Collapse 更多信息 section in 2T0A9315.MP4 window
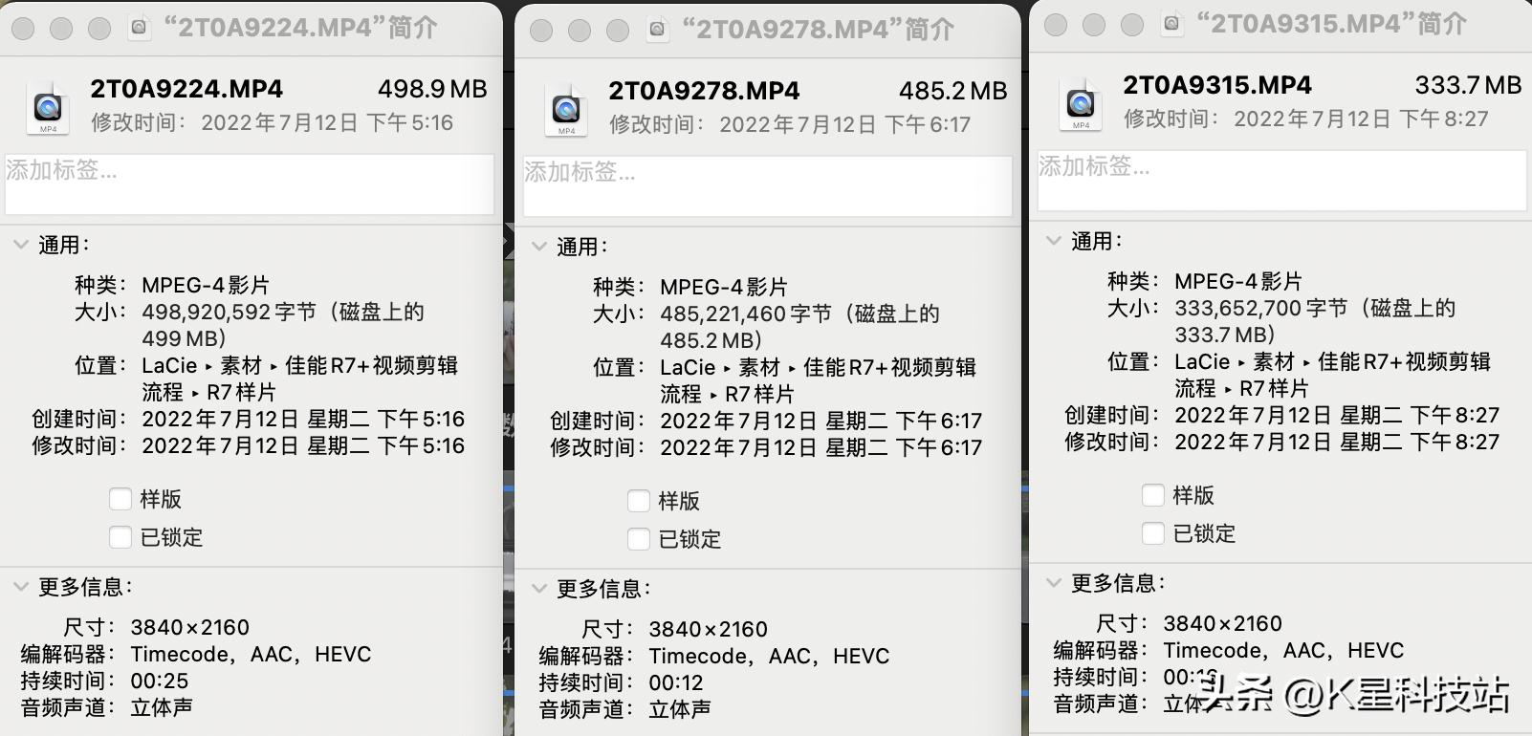This screenshot has height=736, width=1532. (x=1054, y=583)
